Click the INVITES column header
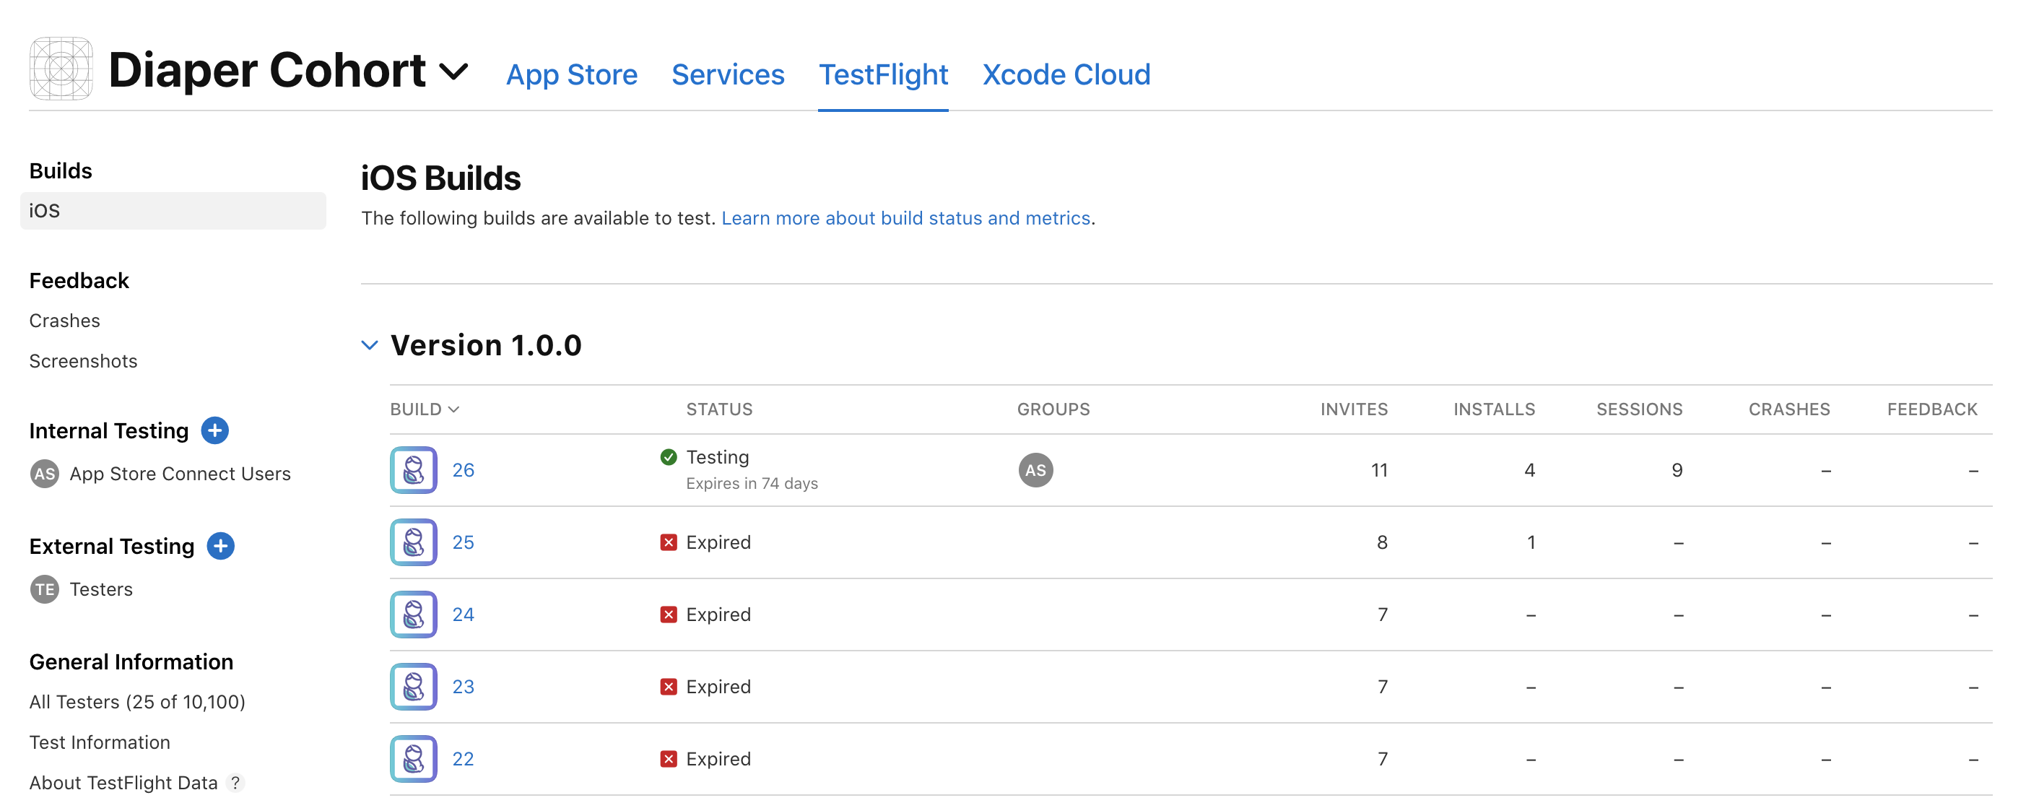2039x803 pixels. pyautogui.click(x=1355, y=409)
